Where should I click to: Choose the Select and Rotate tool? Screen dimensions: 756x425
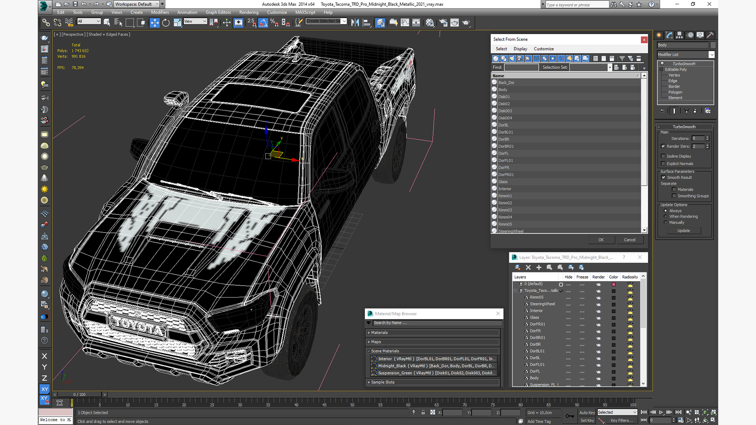tap(166, 22)
